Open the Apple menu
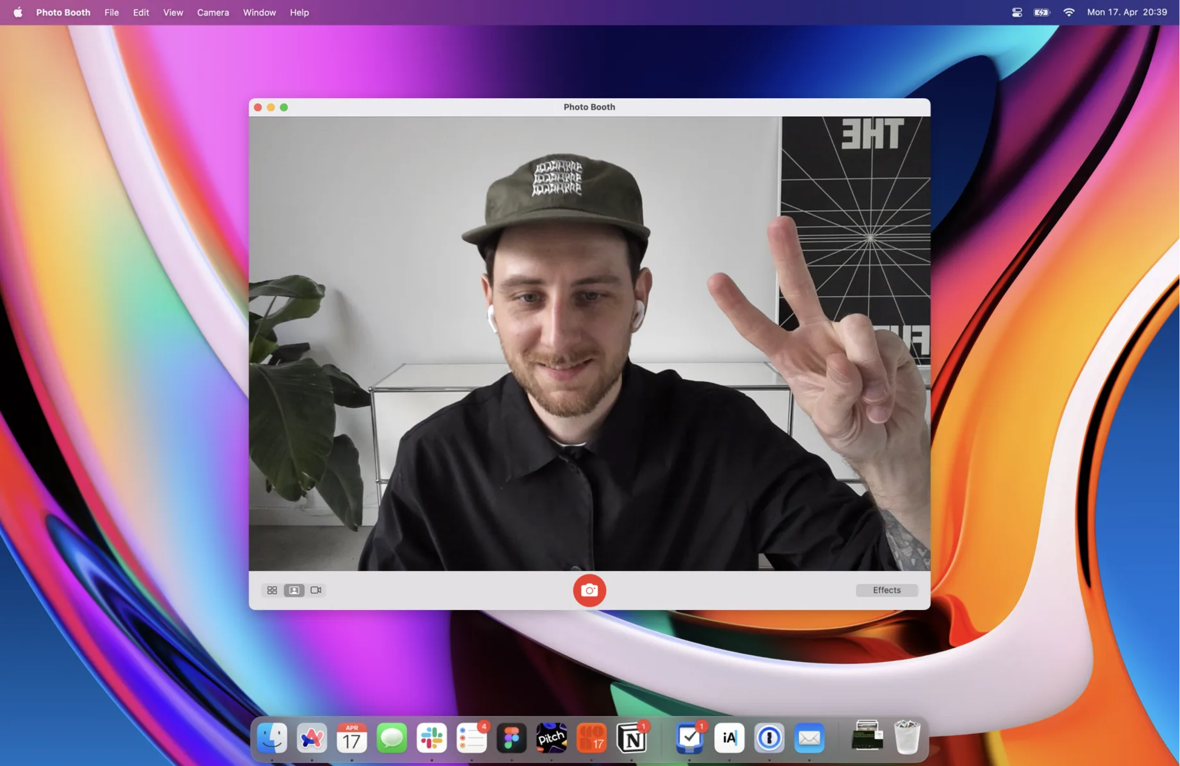1180x766 pixels. click(18, 12)
